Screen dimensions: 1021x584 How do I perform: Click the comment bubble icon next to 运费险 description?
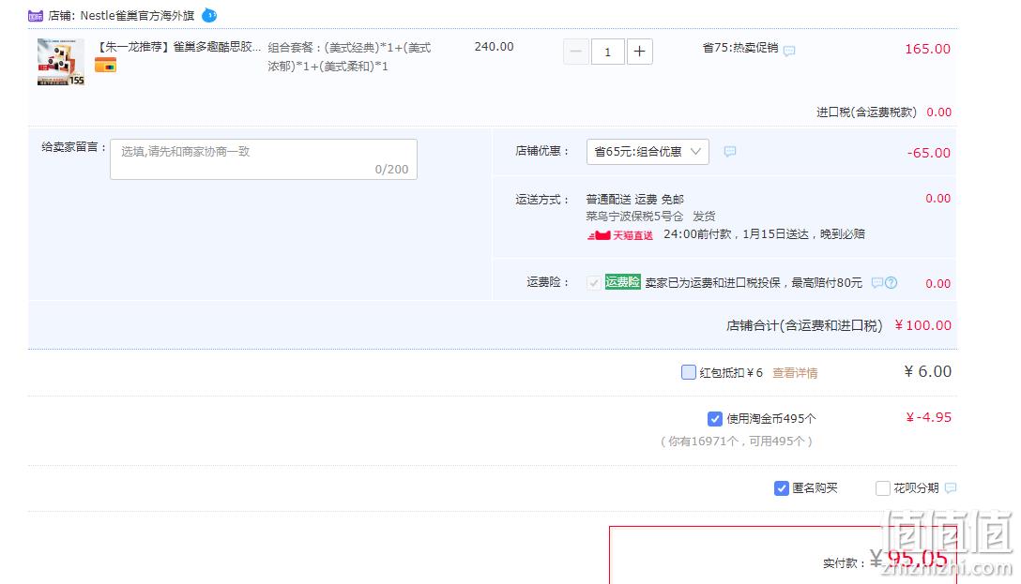click(x=877, y=282)
